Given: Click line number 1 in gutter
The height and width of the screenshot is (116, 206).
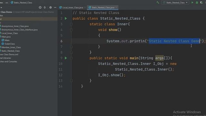Looking at the screenshot, I should pyautogui.click(x=61, y=13).
